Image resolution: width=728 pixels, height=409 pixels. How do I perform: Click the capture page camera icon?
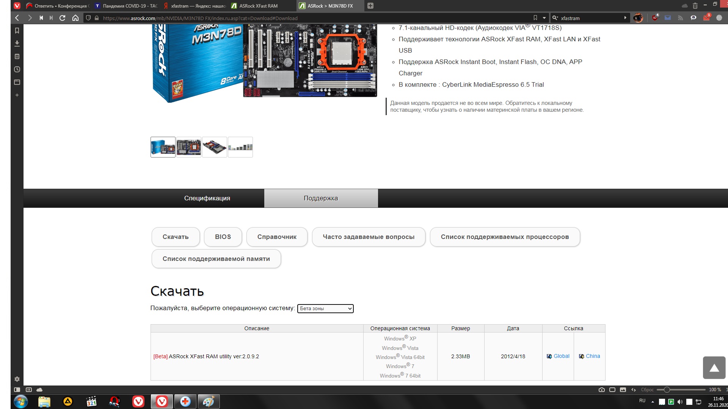point(601,390)
